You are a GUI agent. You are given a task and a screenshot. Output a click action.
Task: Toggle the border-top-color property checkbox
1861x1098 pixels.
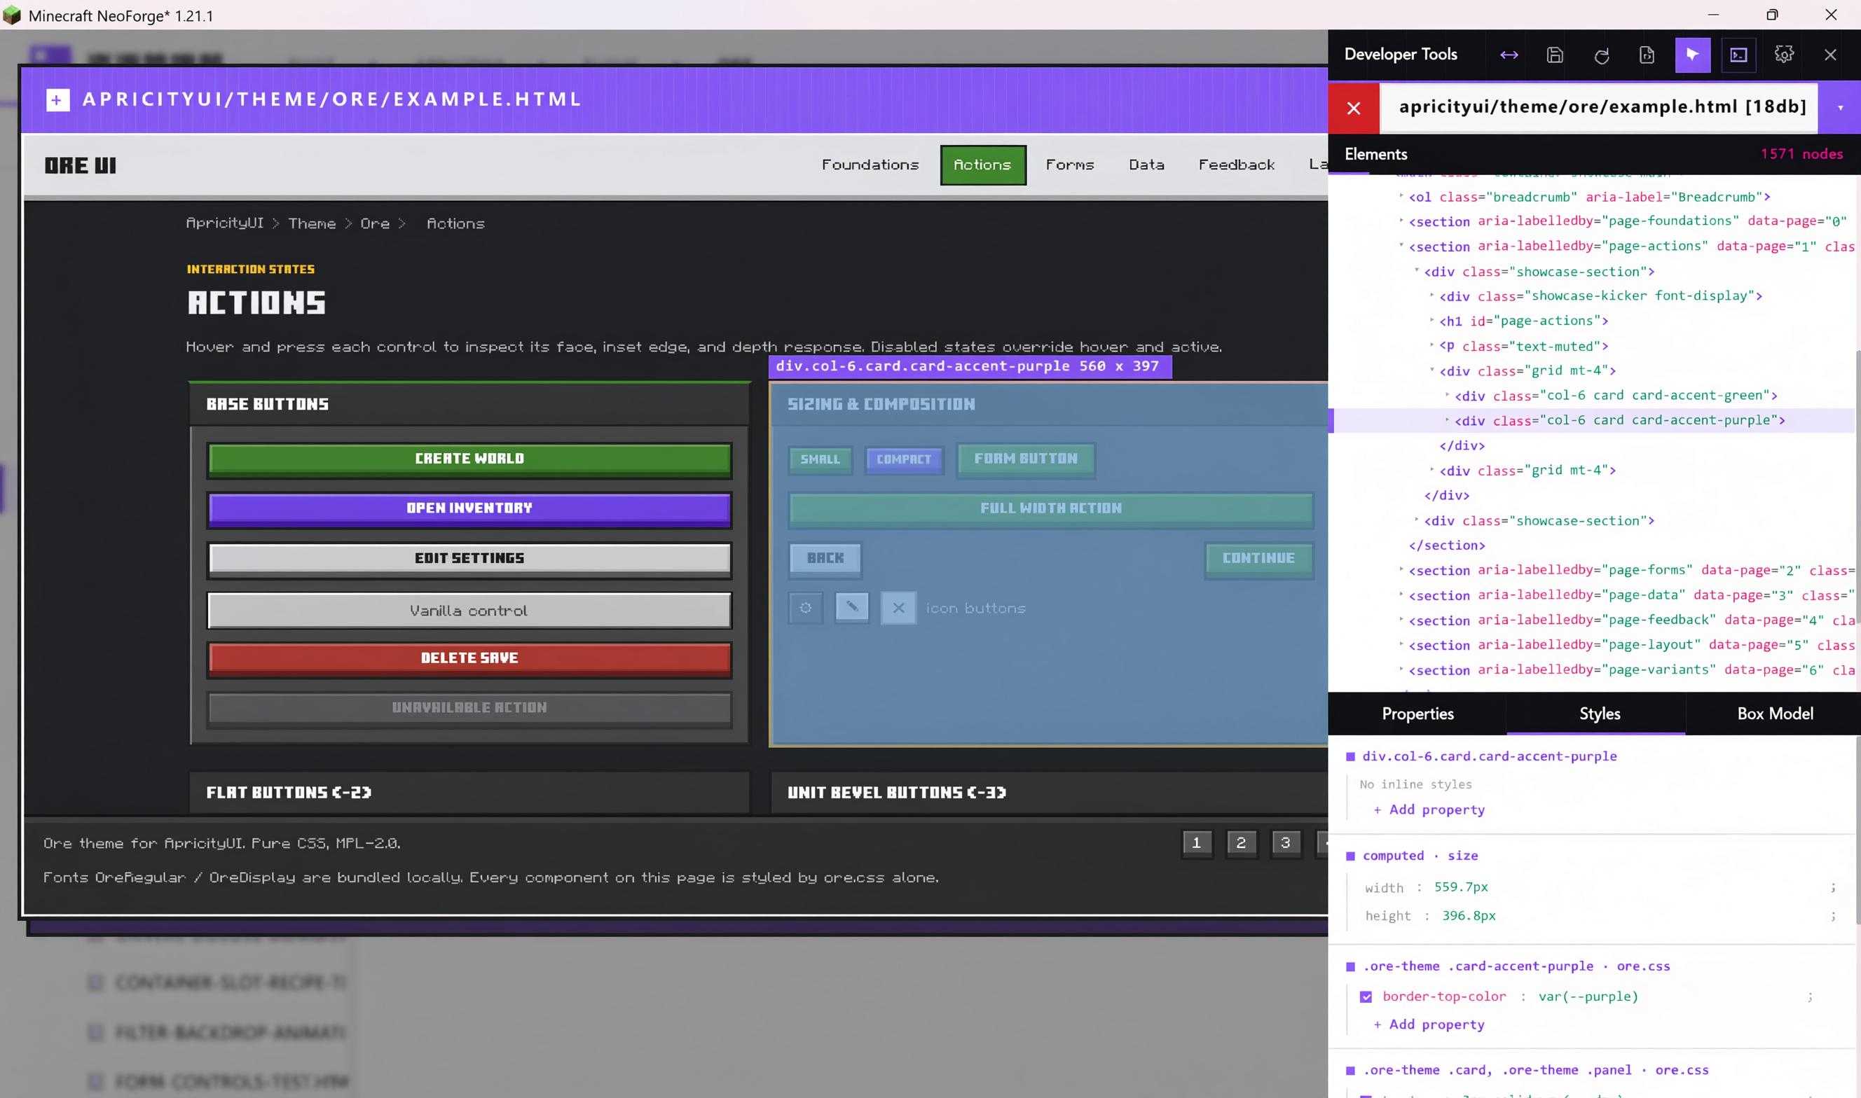pyautogui.click(x=1366, y=996)
